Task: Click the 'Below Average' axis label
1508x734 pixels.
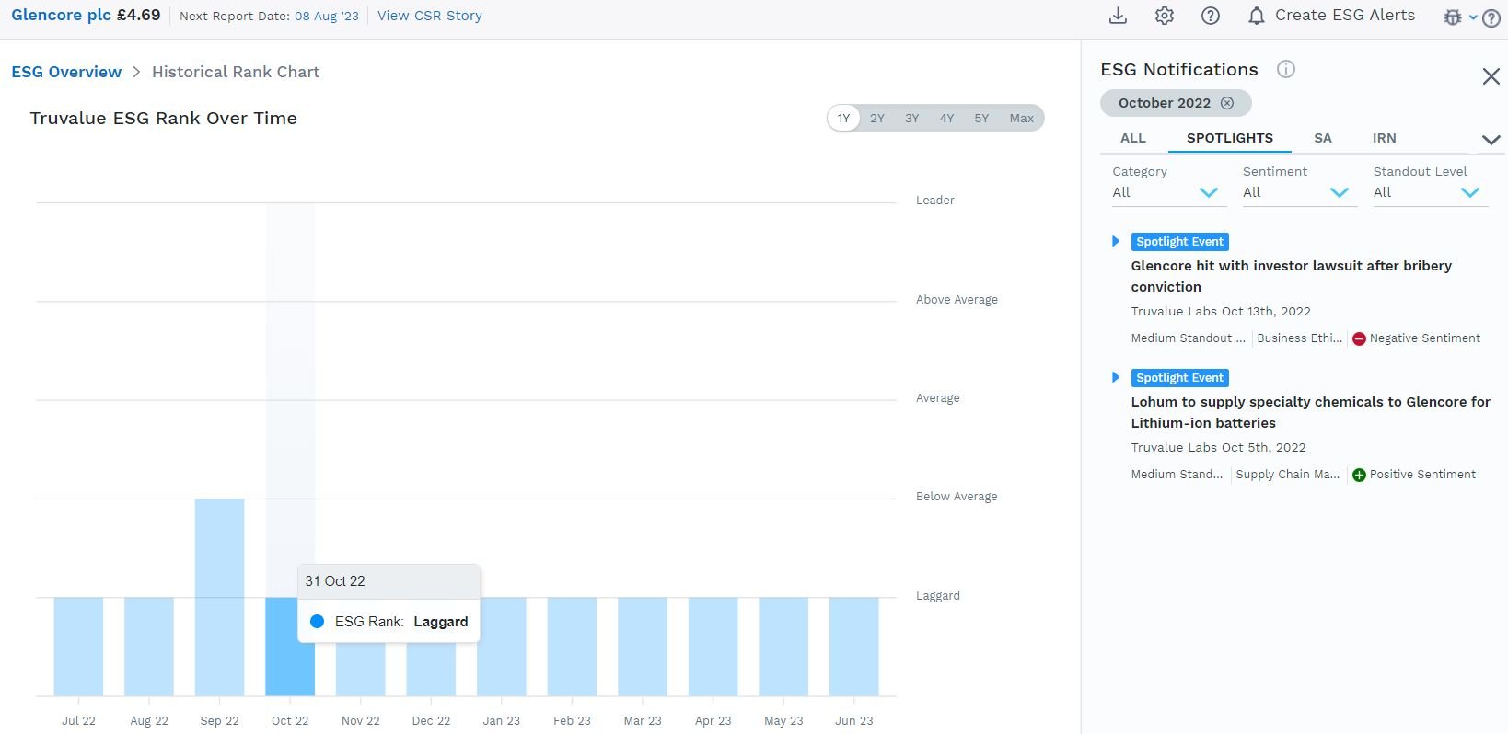Action: tap(957, 497)
